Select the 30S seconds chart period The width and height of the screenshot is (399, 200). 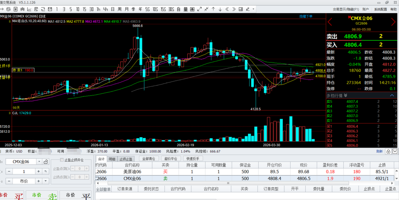[171, 9]
